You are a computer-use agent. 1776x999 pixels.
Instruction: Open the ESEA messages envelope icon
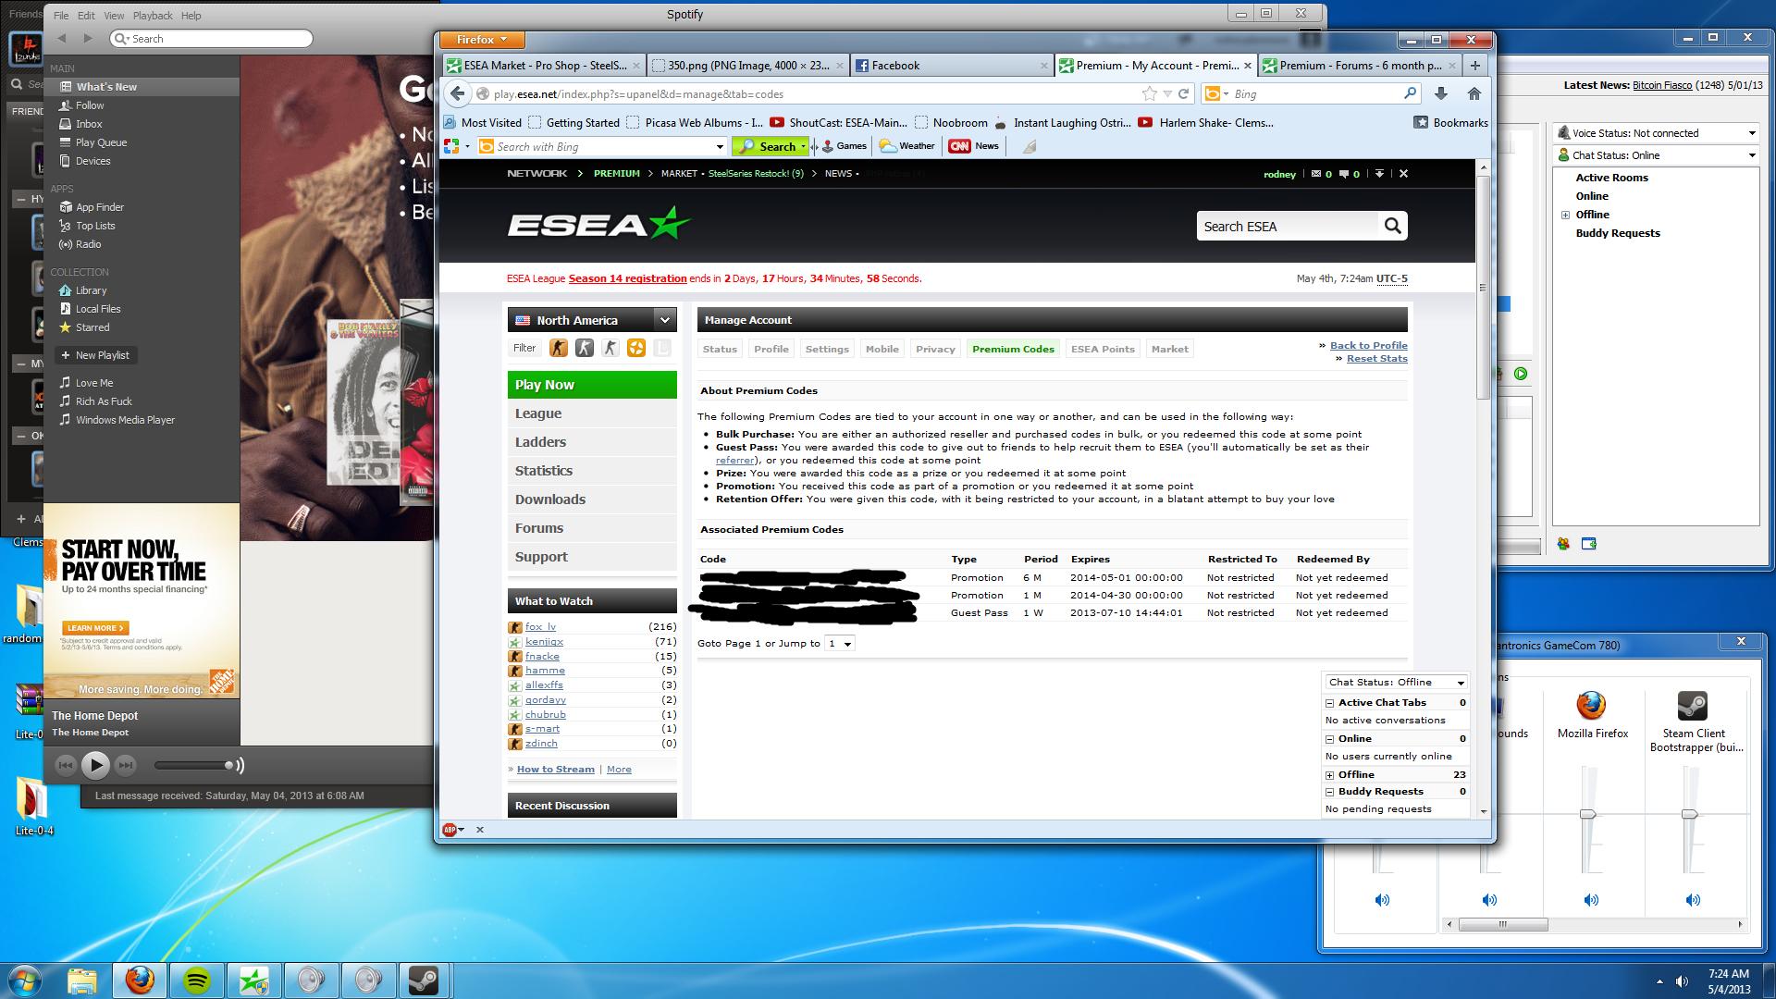coord(1315,174)
